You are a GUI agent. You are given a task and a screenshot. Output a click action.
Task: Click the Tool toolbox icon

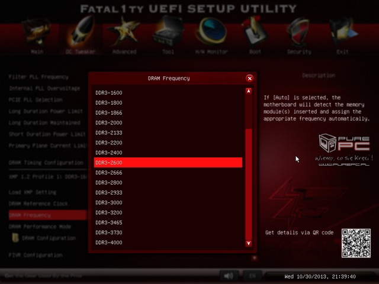click(168, 34)
